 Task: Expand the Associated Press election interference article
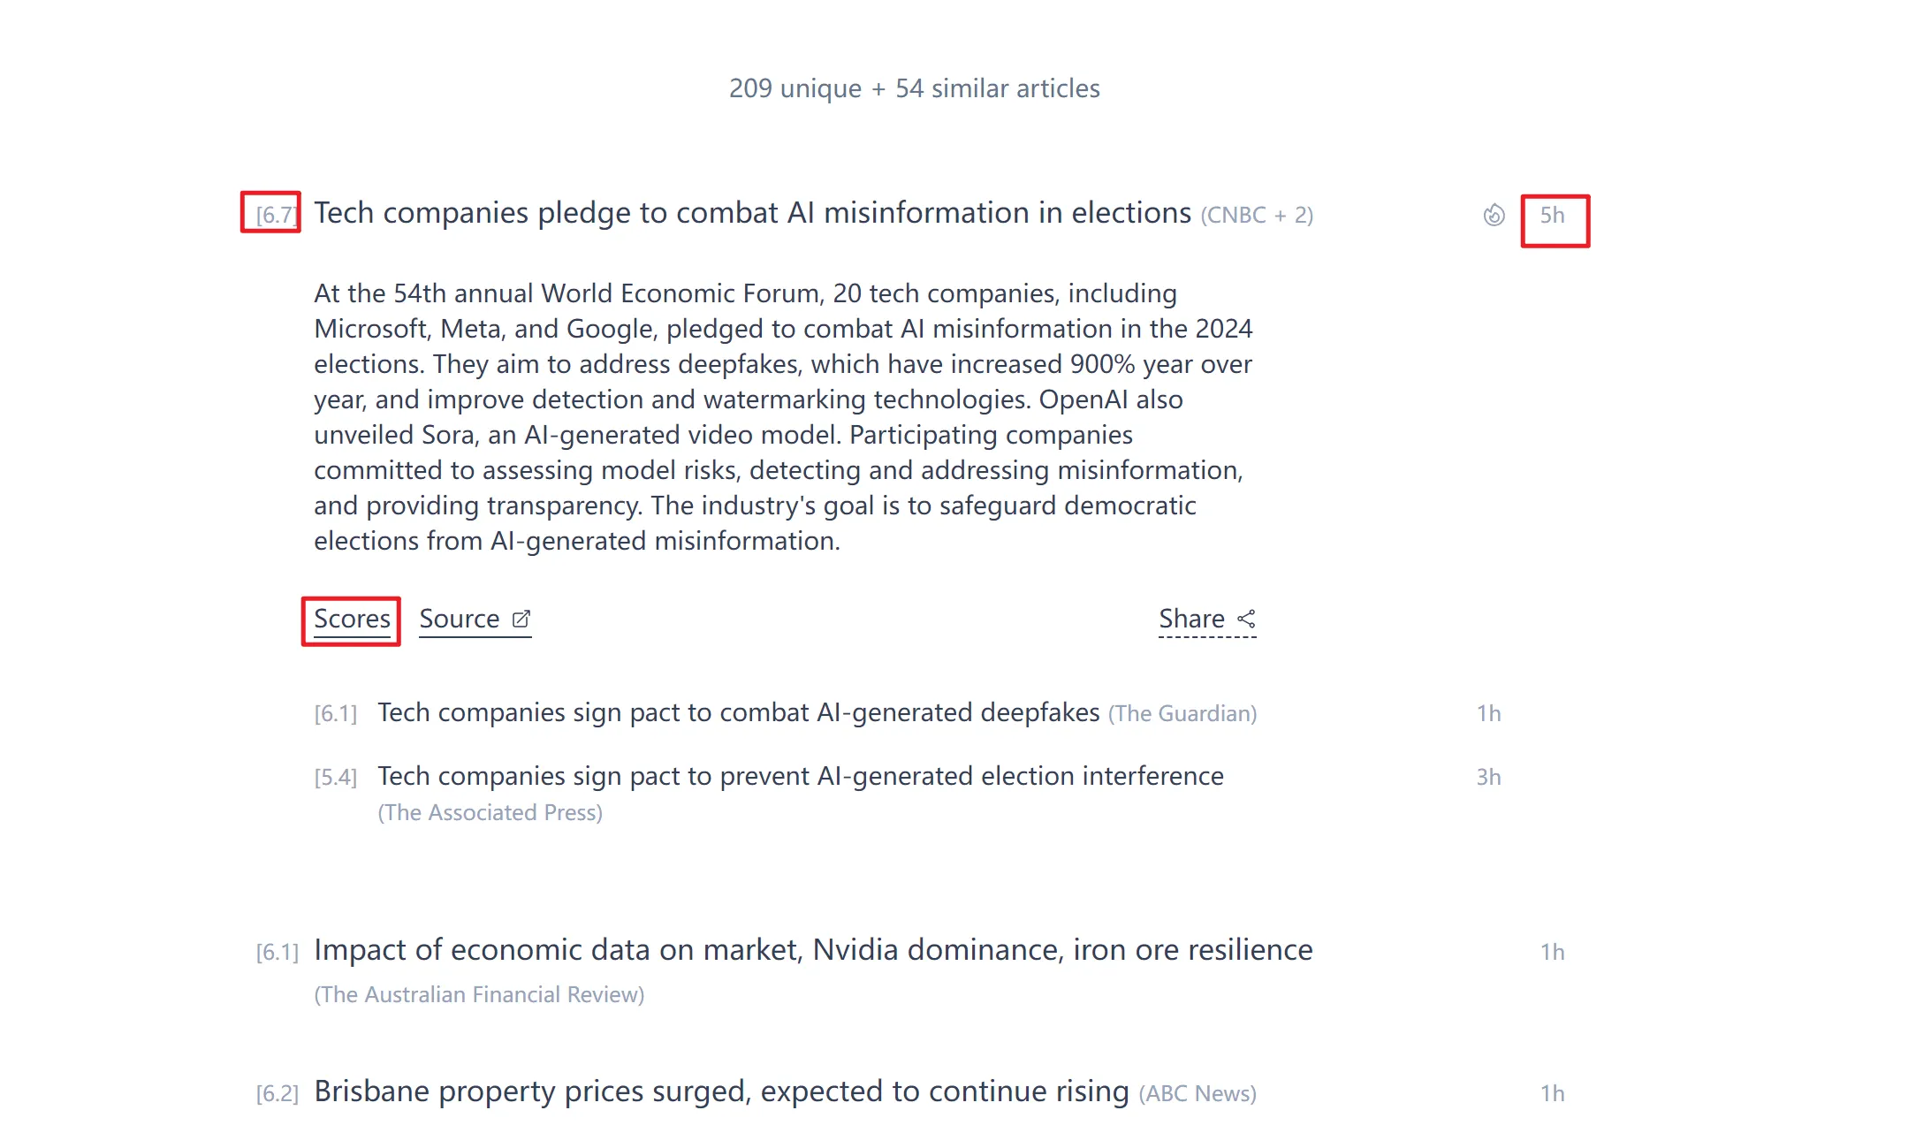[x=800, y=776]
